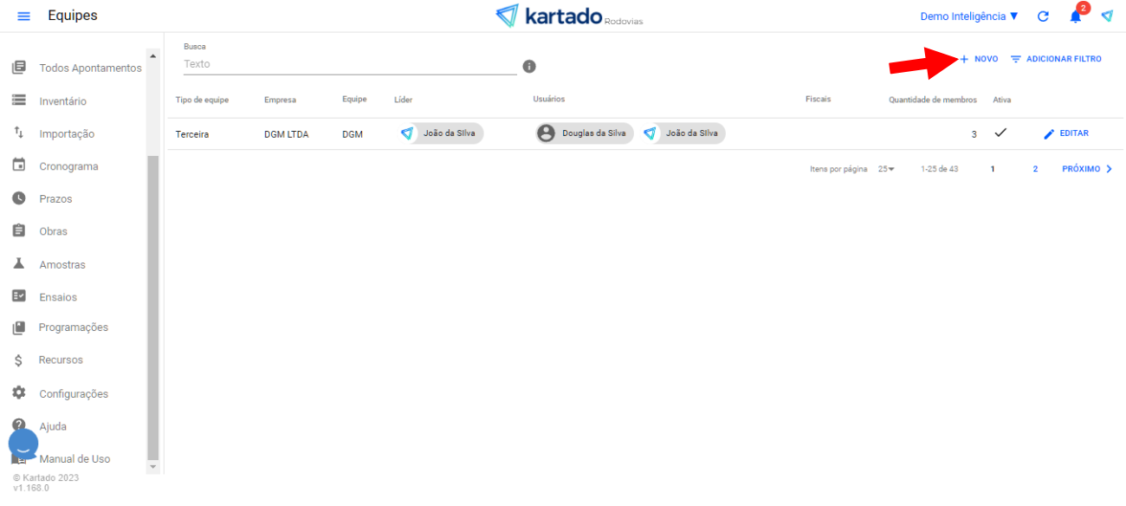Click the refresh icon in header
Screen dimensions: 1126x506
pos(1043,16)
